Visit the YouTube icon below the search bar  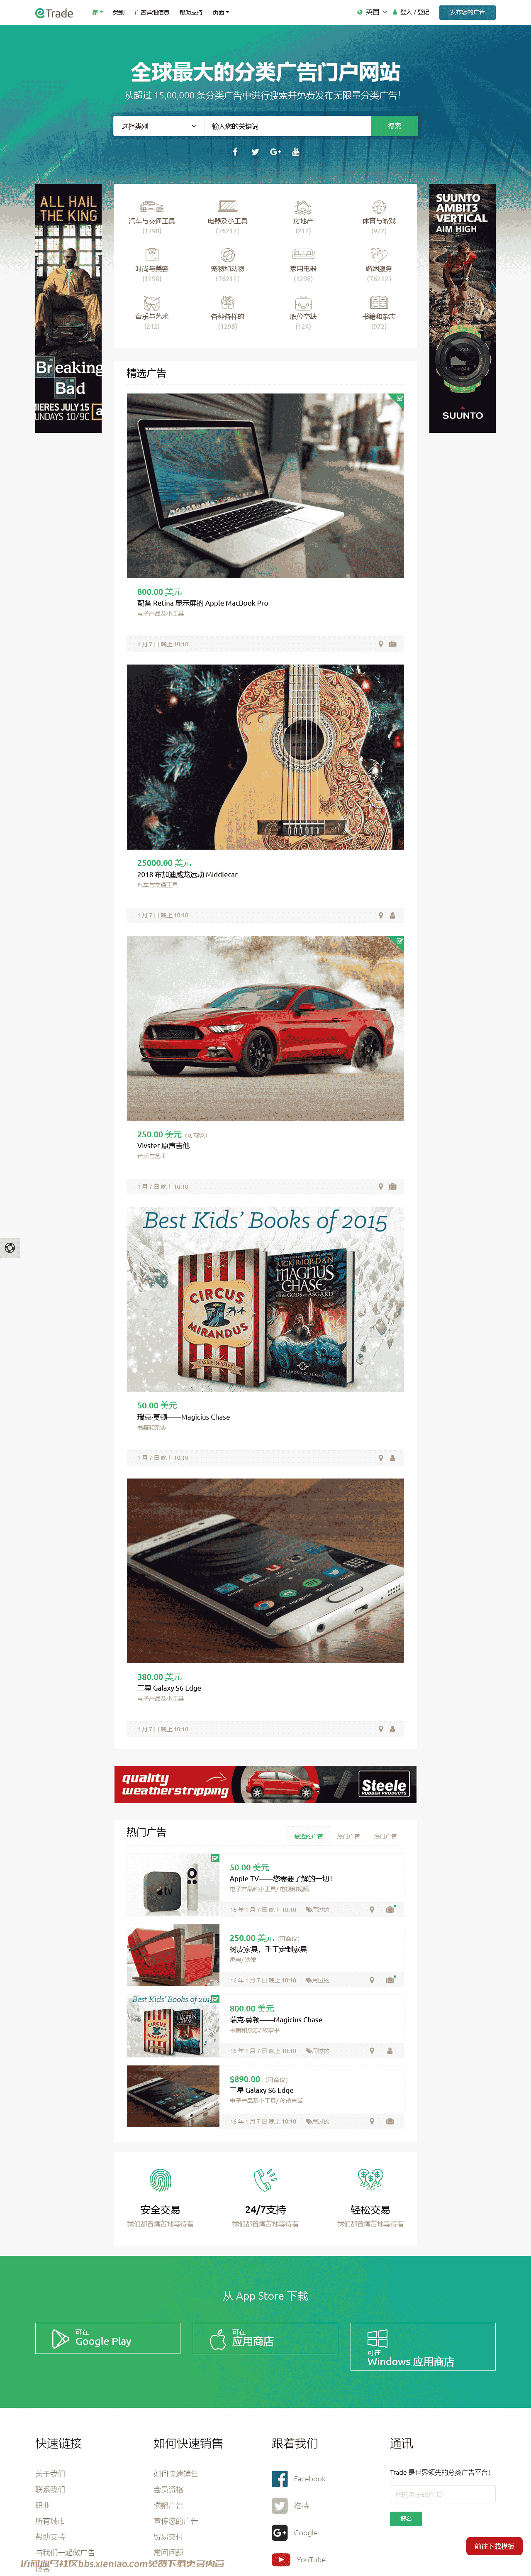(296, 152)
